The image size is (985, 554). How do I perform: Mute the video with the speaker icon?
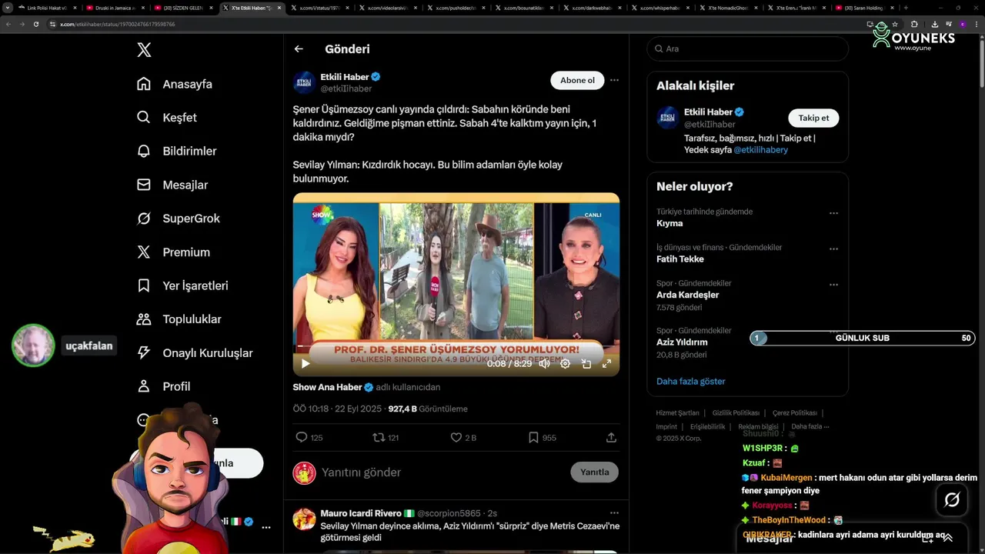click(x=544, y=364)
